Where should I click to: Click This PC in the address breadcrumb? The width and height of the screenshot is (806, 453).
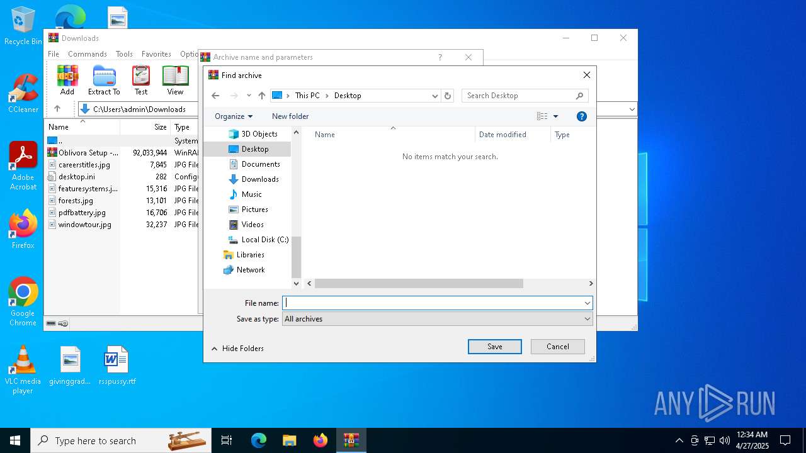pyautogui.click(x=307, y=96)
